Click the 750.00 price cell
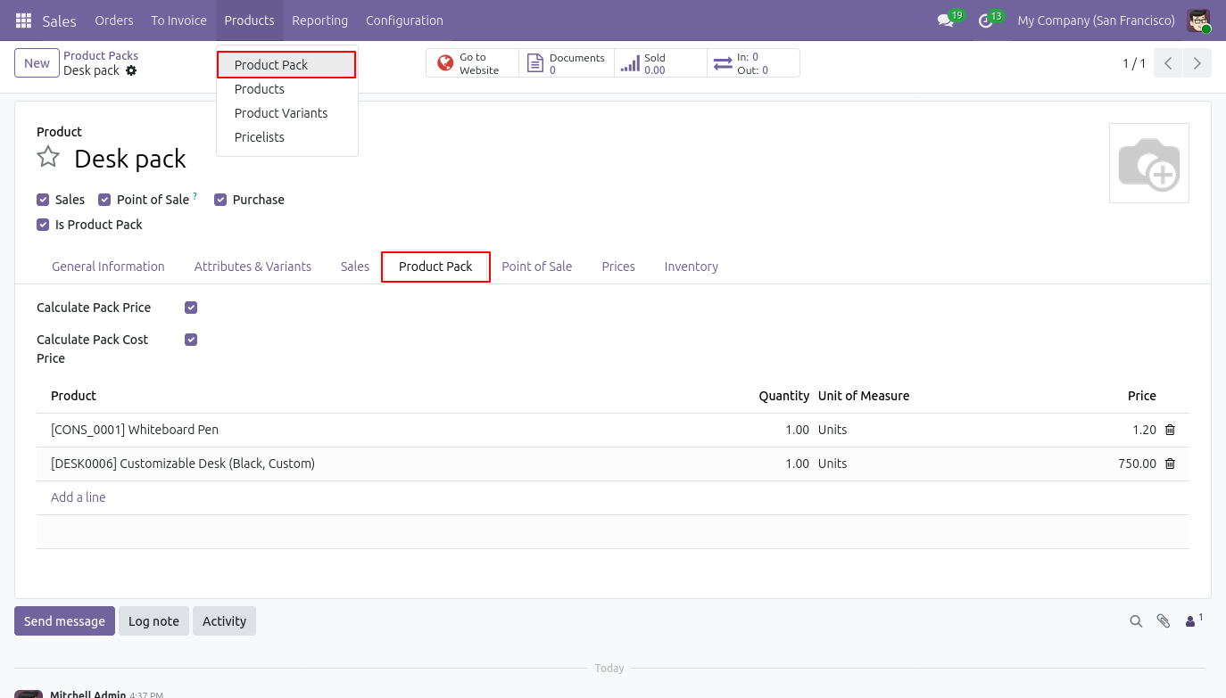The height and width of the screenshot is (698, 1226). coord(1137,464)
